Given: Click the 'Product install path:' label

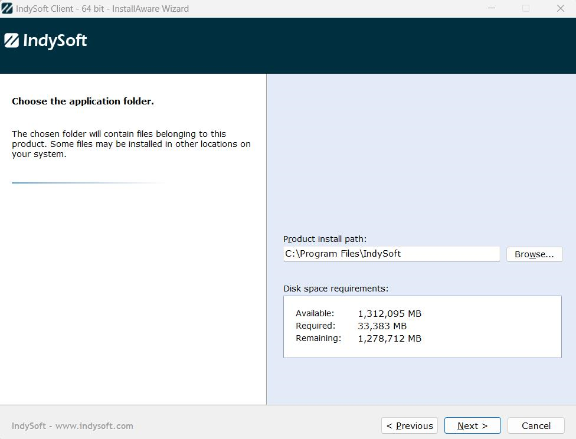Looking at the screenshot, I should pos(325,239).
